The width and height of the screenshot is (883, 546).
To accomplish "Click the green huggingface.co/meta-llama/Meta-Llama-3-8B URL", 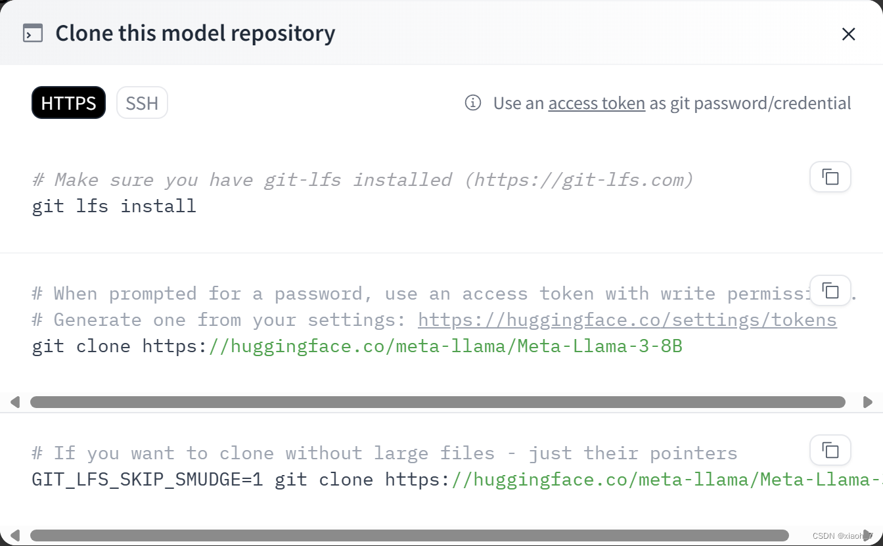I will click(445, 346).
